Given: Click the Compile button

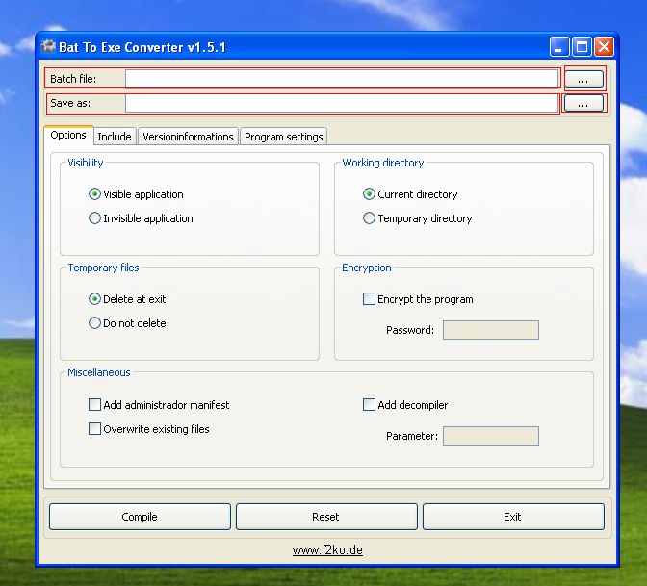Looking at the screenshot, I should coord(140,517).
